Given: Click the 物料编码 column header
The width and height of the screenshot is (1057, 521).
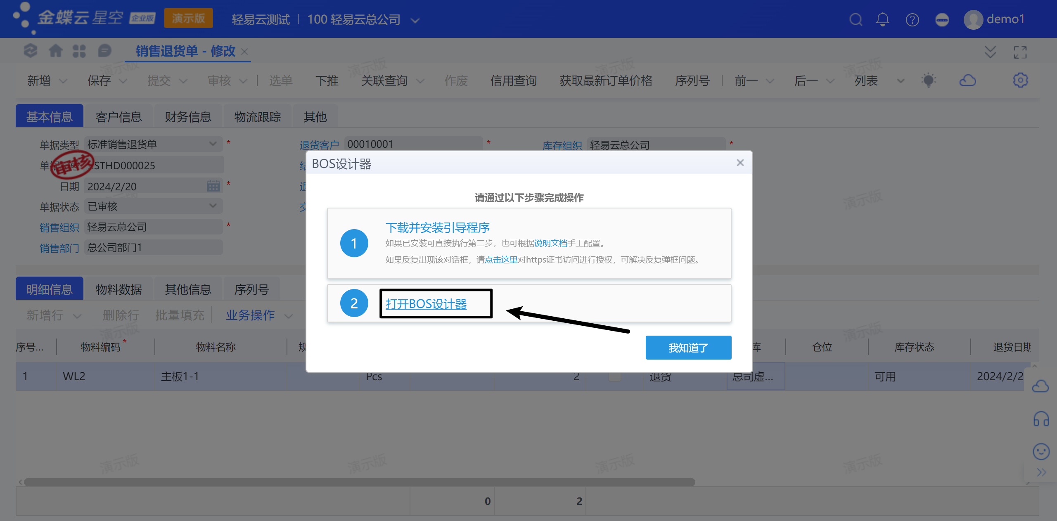Looking at the screenshot, I should click(x=100, y=347).
